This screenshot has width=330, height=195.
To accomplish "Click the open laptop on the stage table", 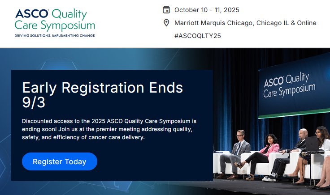I will click(x=313, y=144).
